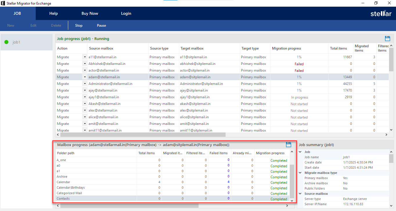This screenshot has width=396, height=211.
Task: Open Action dropdown for actor@stellarmail.in row
Action: (85, 70)
